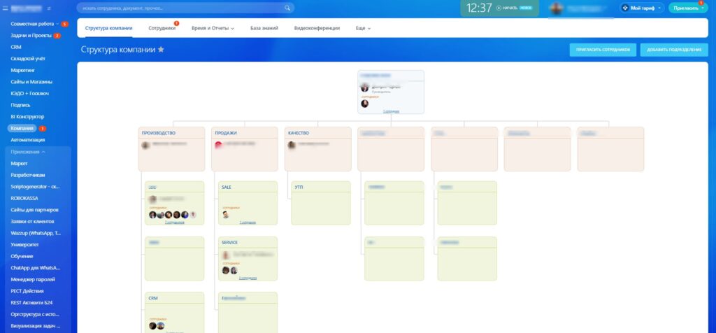The width and height of the screenshot is (716, 333).
Task: Open the 12:37 work time clock
Action: point(479,8)
